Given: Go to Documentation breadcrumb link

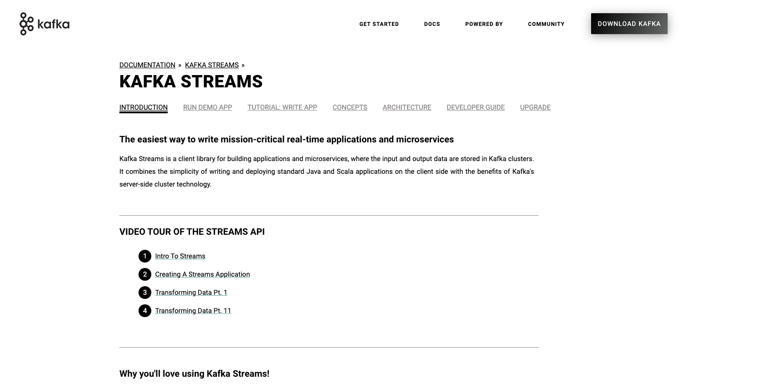Looking at the screenshot, I should point(147,65).
